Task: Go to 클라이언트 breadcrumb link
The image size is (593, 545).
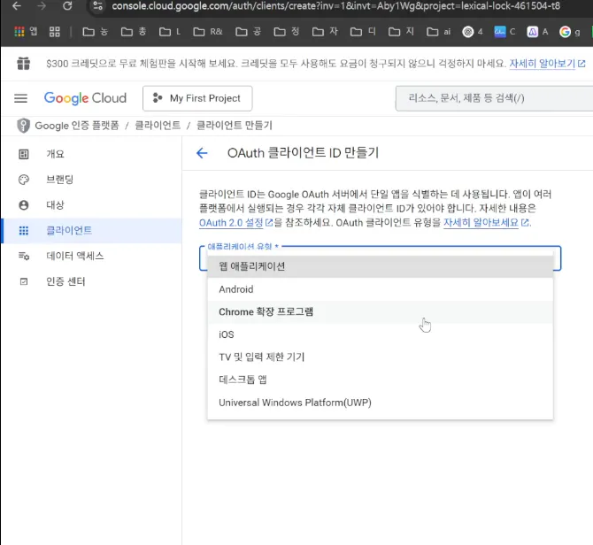Action: click(158, 126)
